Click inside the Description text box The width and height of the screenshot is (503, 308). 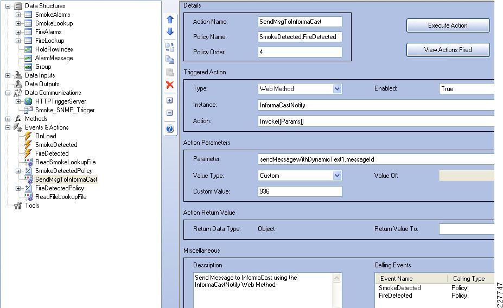tap(263, 290)
